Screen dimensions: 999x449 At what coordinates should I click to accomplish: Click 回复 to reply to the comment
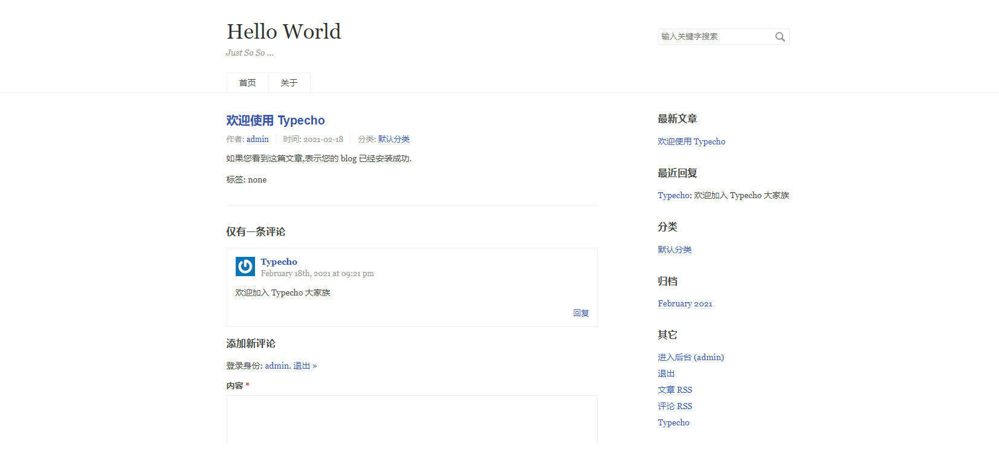click(x=581, y=313)
